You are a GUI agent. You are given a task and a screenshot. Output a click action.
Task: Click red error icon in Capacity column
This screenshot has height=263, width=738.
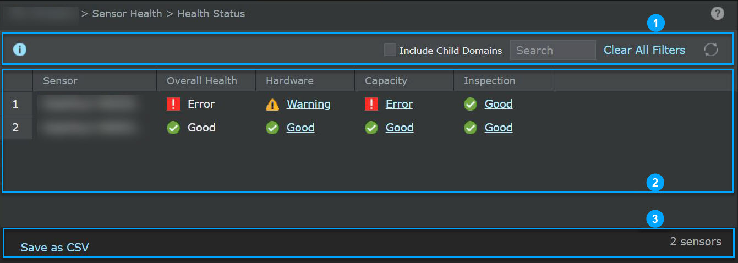click(x=371, y=104)
